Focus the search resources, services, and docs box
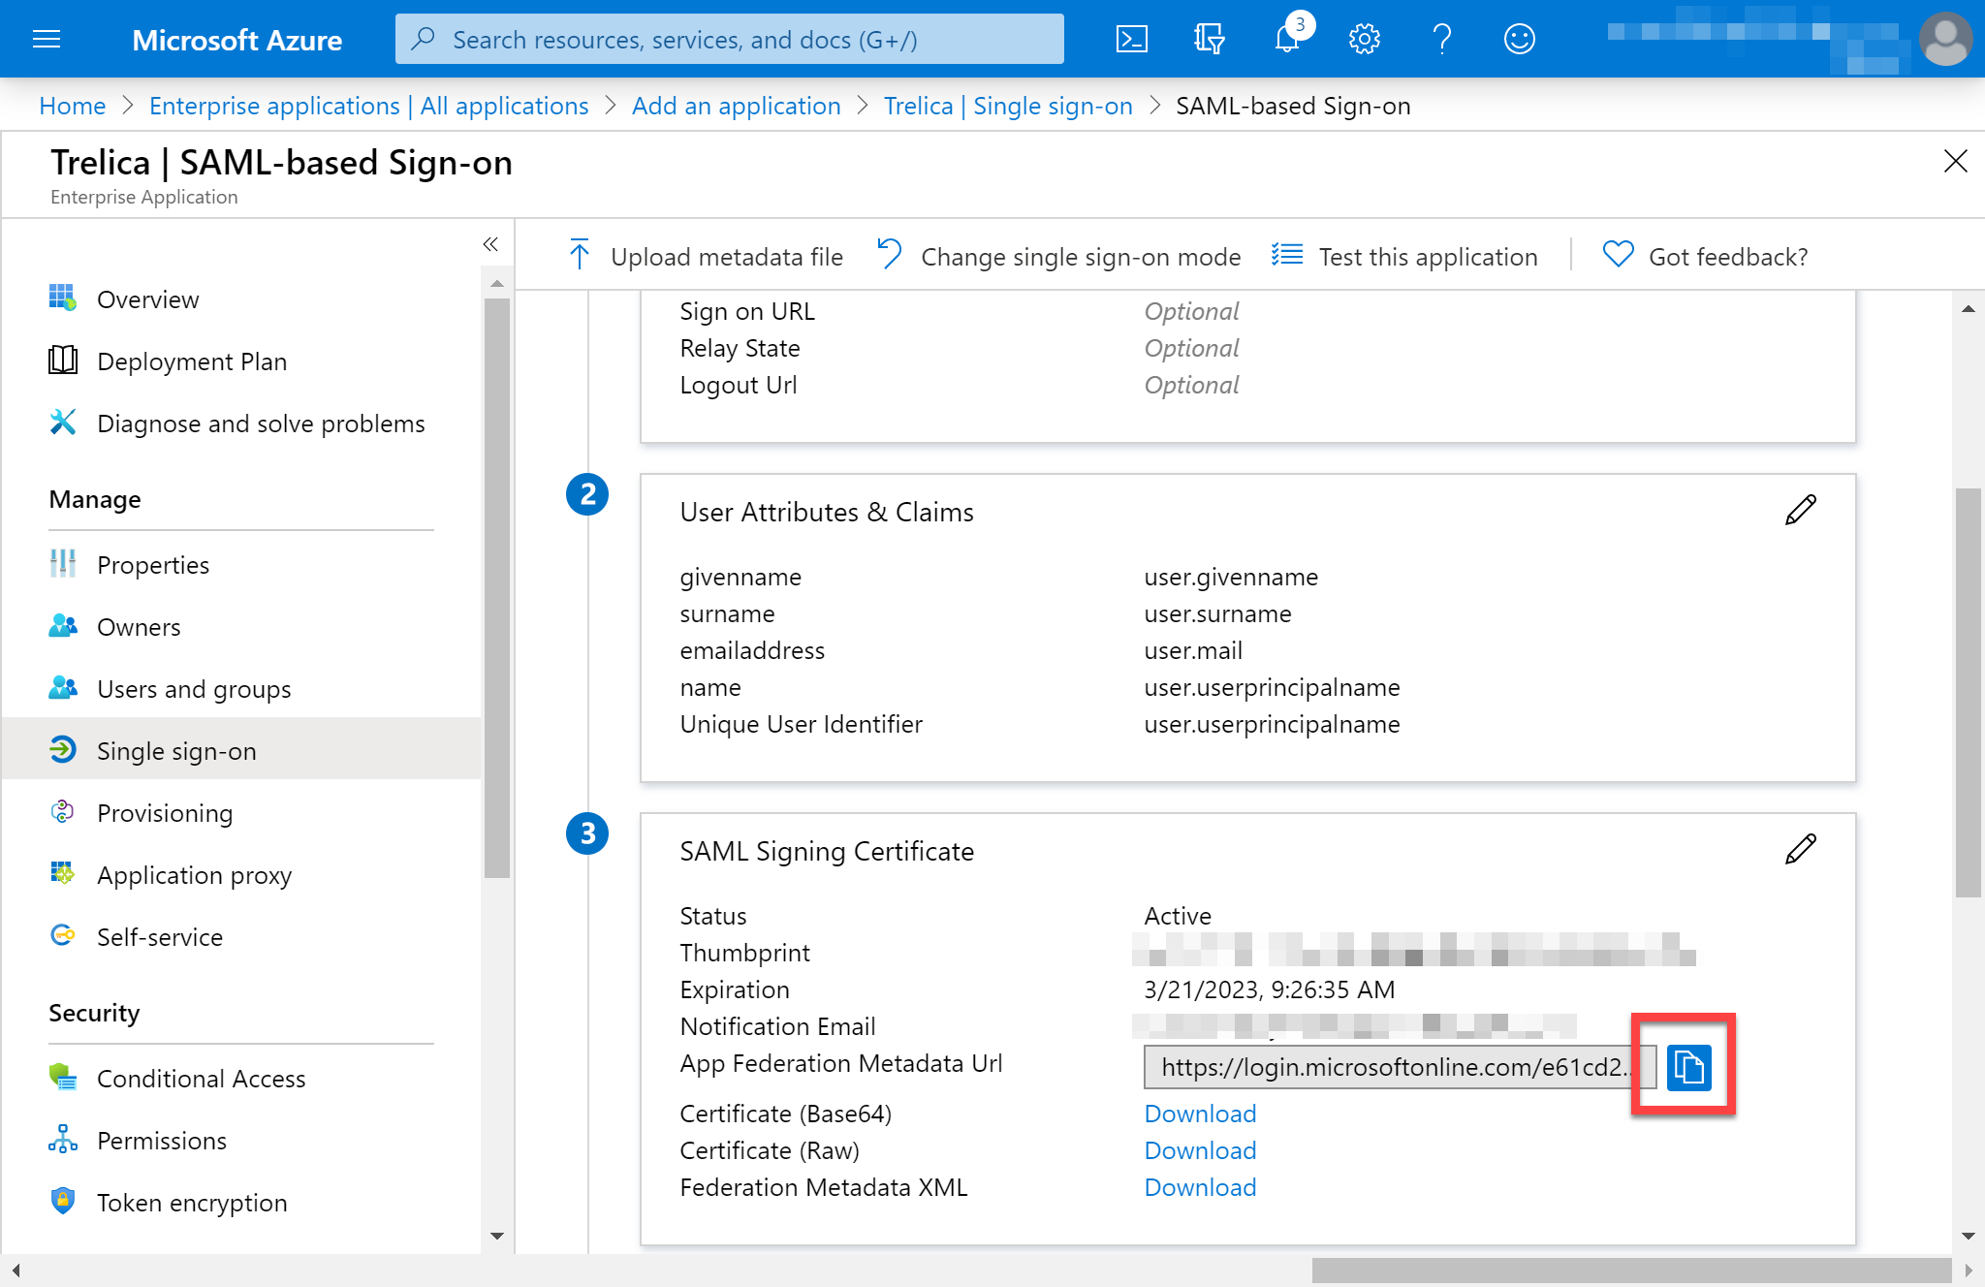The width and height of the screenshot is (1985, 1287). pyautogui.click(x=729, y=39)
